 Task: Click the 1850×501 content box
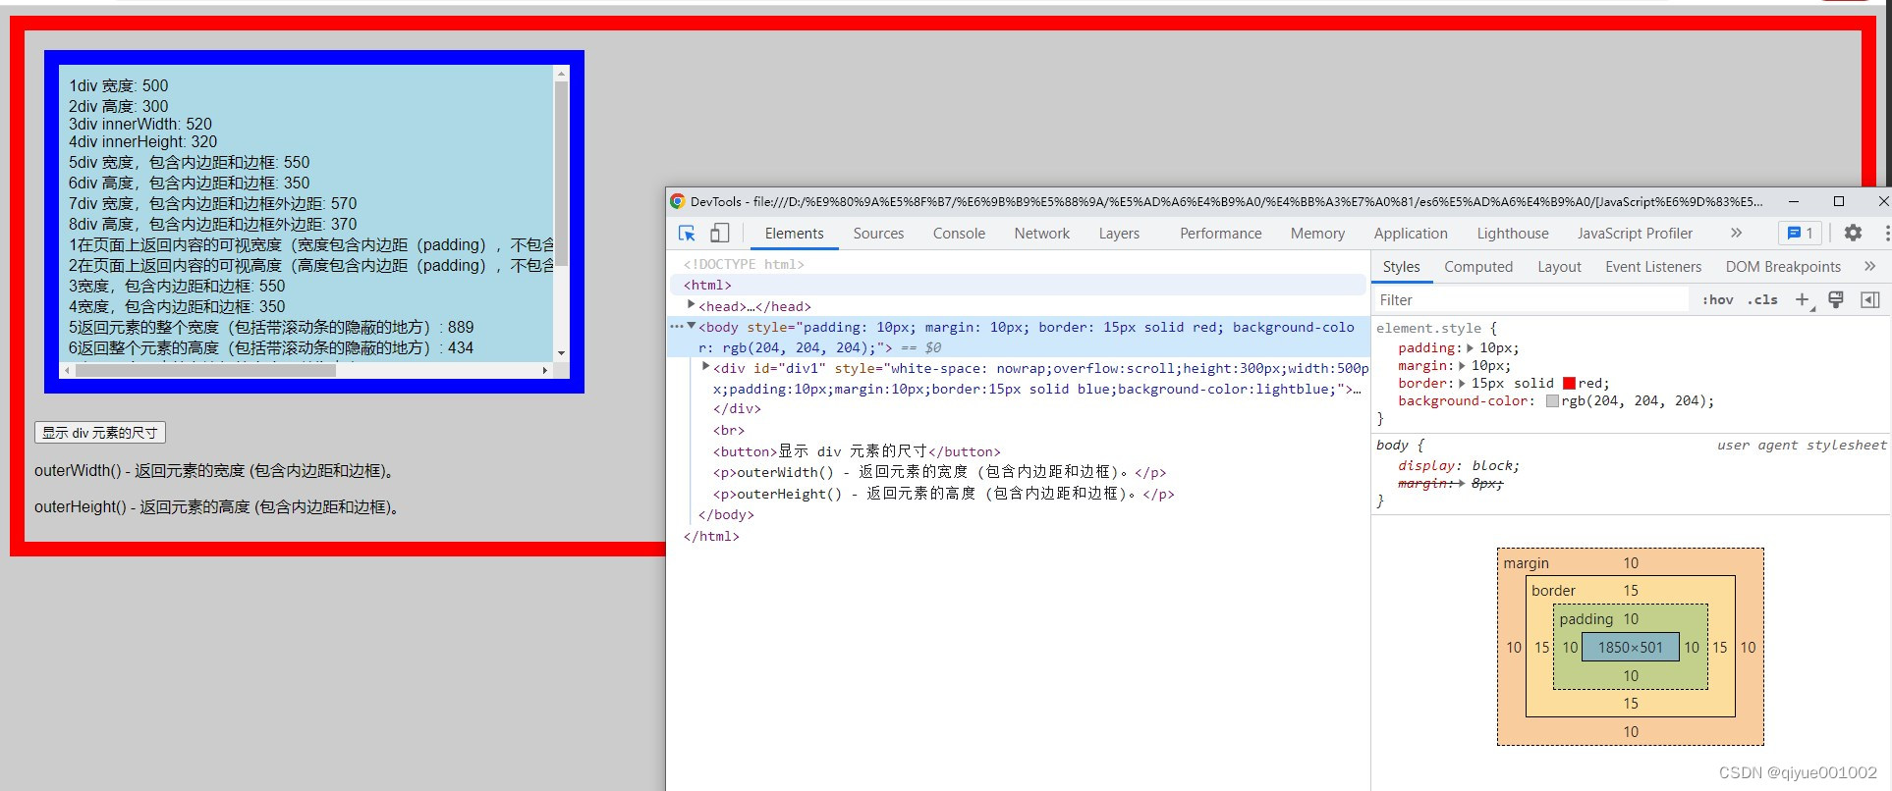tap(1631, 648)
